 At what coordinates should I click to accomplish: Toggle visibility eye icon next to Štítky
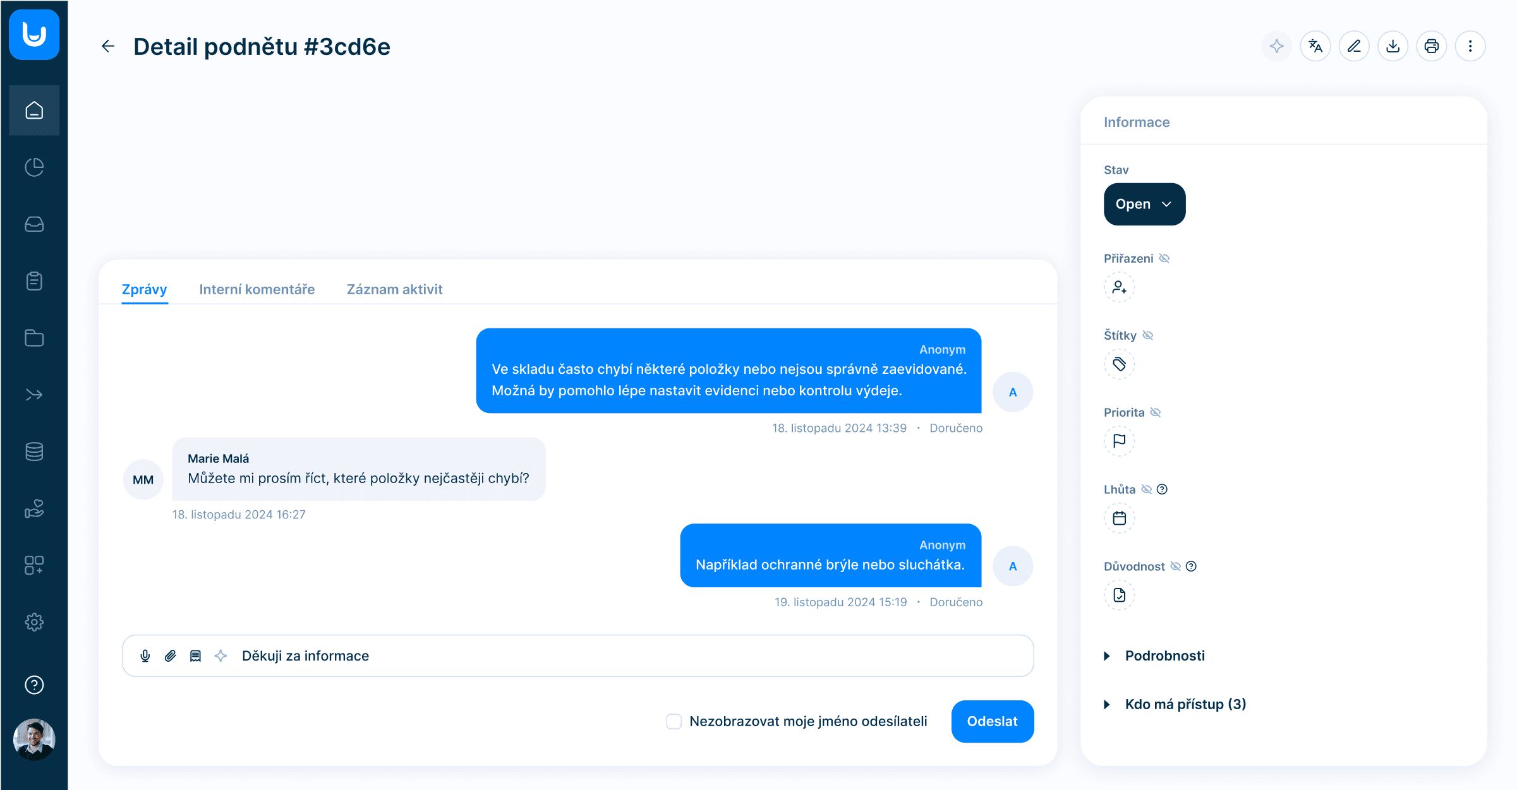click(1148, 335)
